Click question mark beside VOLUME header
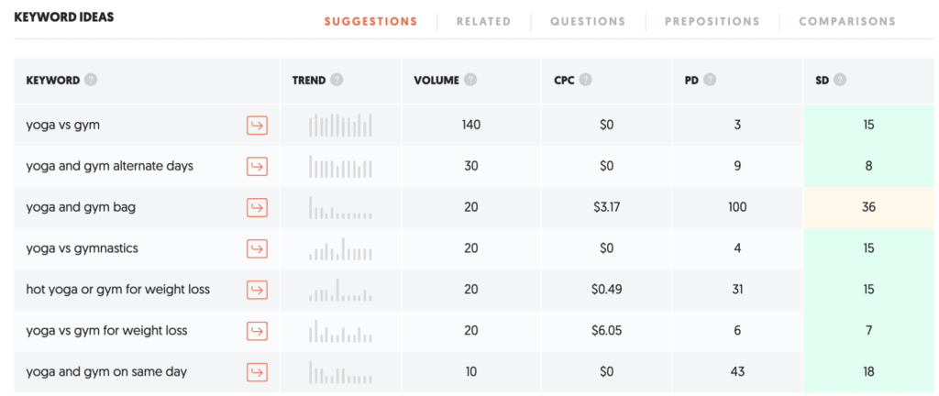The image size is (939, 396). (470, 80)
